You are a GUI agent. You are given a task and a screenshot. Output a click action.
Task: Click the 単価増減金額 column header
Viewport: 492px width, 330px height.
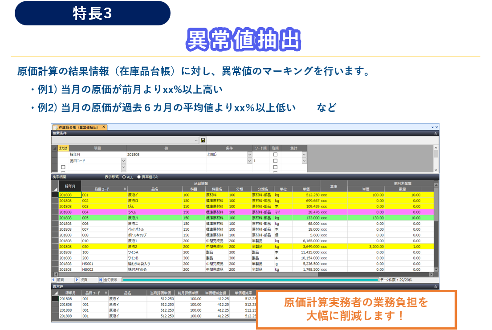pos(216,293)
